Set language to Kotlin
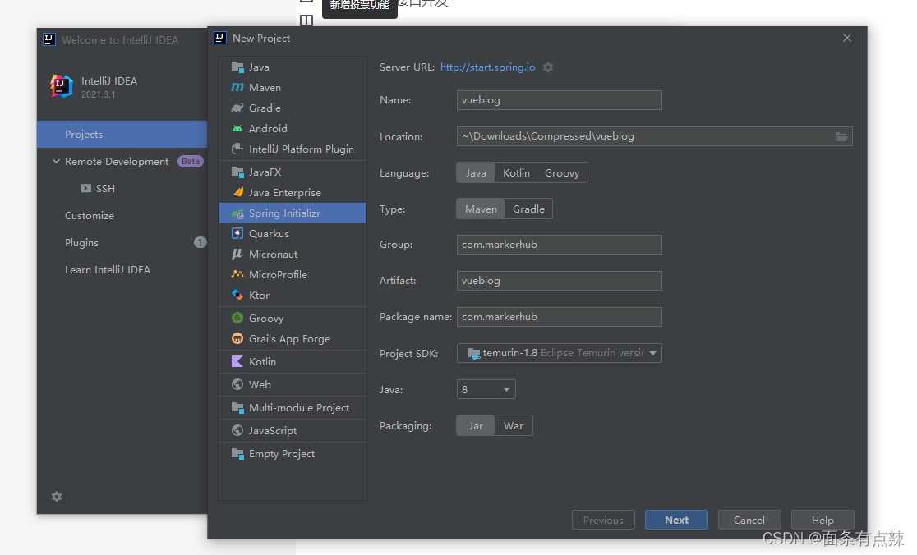Image resolution: width=917 pixels, height=555 pixels. coord(516,173)
